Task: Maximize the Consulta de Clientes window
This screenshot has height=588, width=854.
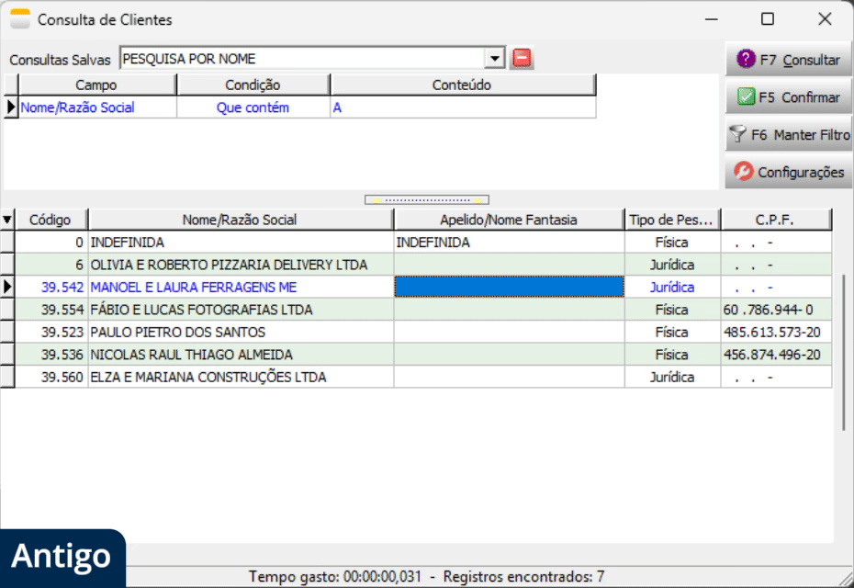Action: pos(768,19)
